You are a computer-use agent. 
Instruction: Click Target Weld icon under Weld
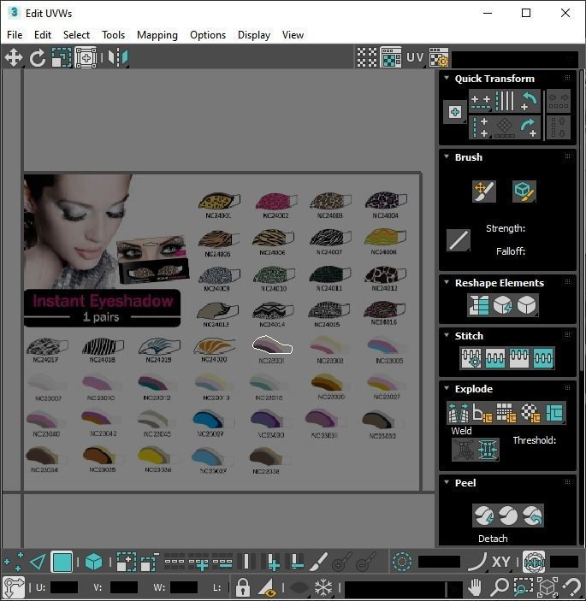click(x=464, y=449)
